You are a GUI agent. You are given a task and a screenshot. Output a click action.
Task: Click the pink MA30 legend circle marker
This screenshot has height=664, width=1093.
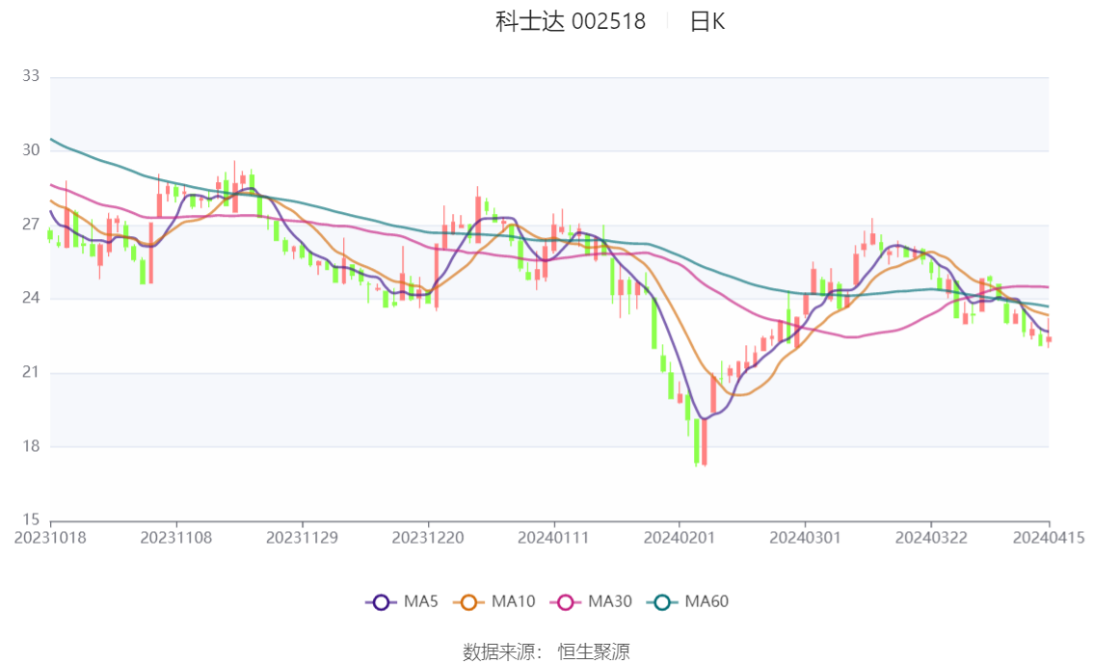tap(566, 602)
